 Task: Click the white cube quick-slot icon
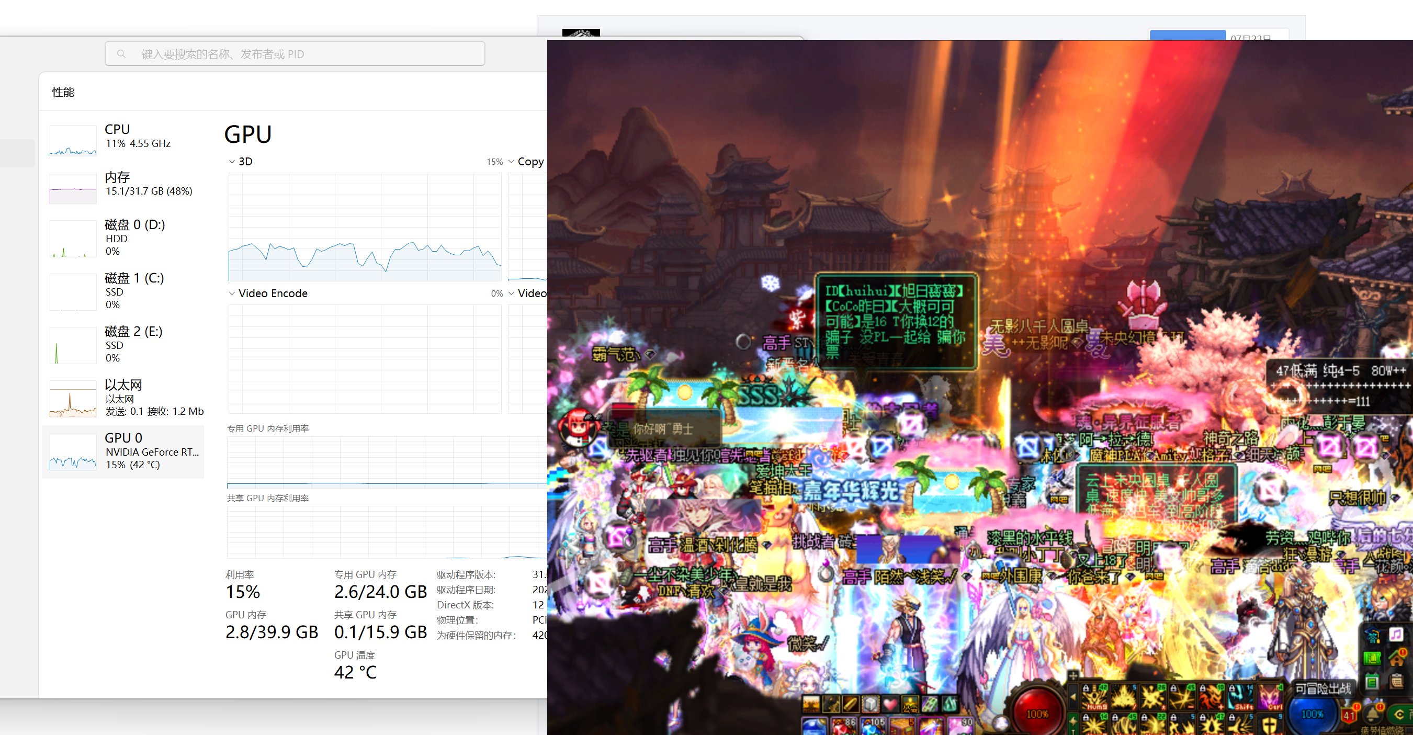pyautogui.click(x=872, y=704)
